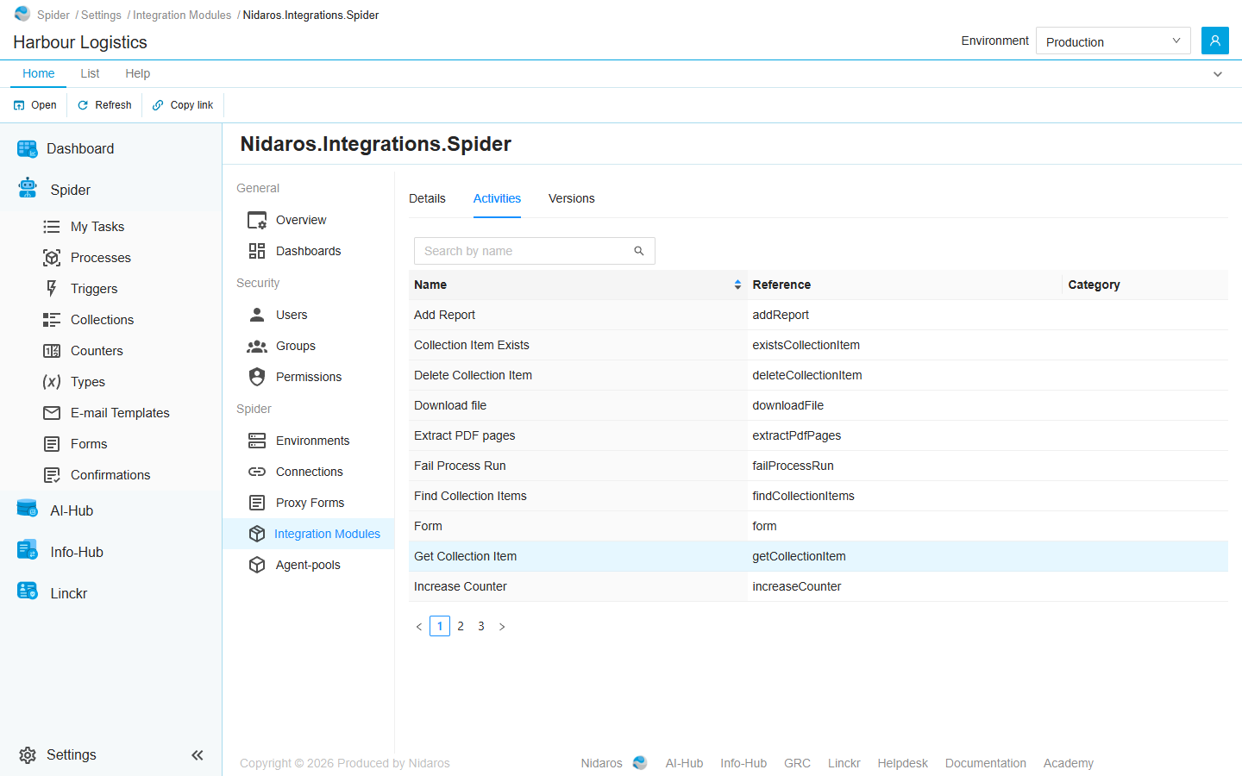Expand the ribbon collapse chevron
Viewport: 1242px width, 776px height.
[1218, 74]
